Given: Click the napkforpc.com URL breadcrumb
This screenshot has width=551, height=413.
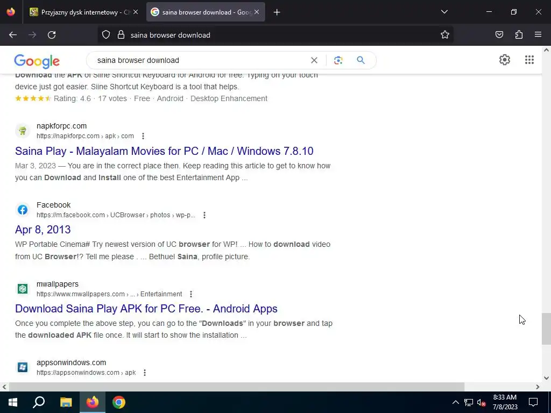Looking at the screenshot, I should click(x=85, y=136).
